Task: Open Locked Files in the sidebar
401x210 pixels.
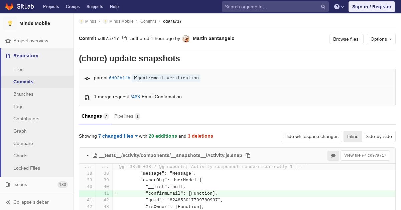Action: coord(27,168)
